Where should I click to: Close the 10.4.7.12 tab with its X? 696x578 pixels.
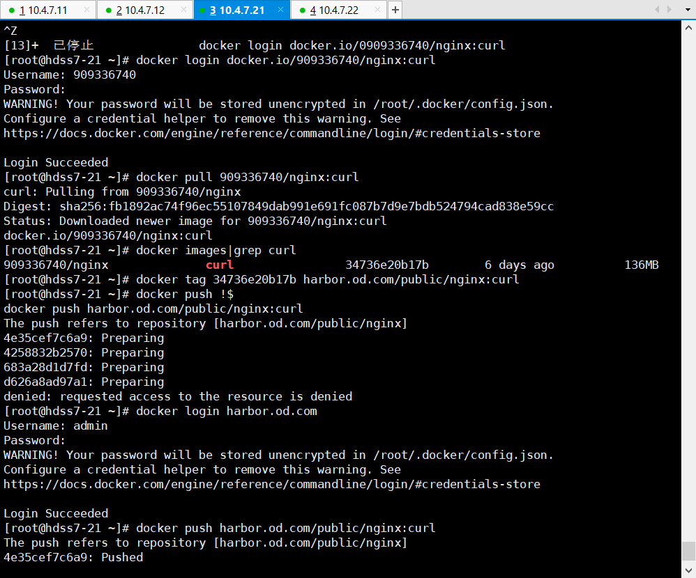point(183,10)
